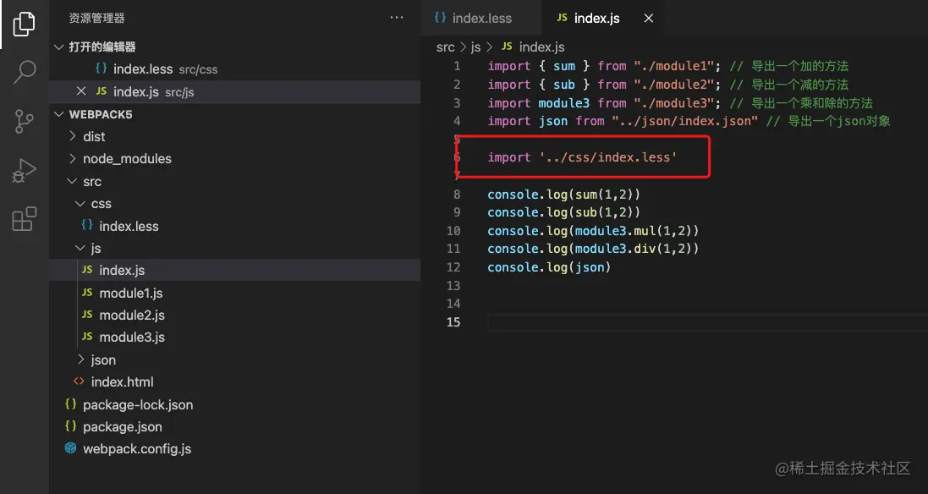Open the Run and Debug view icon
This screenshot has height=494, width=928.
coord(25,171)
